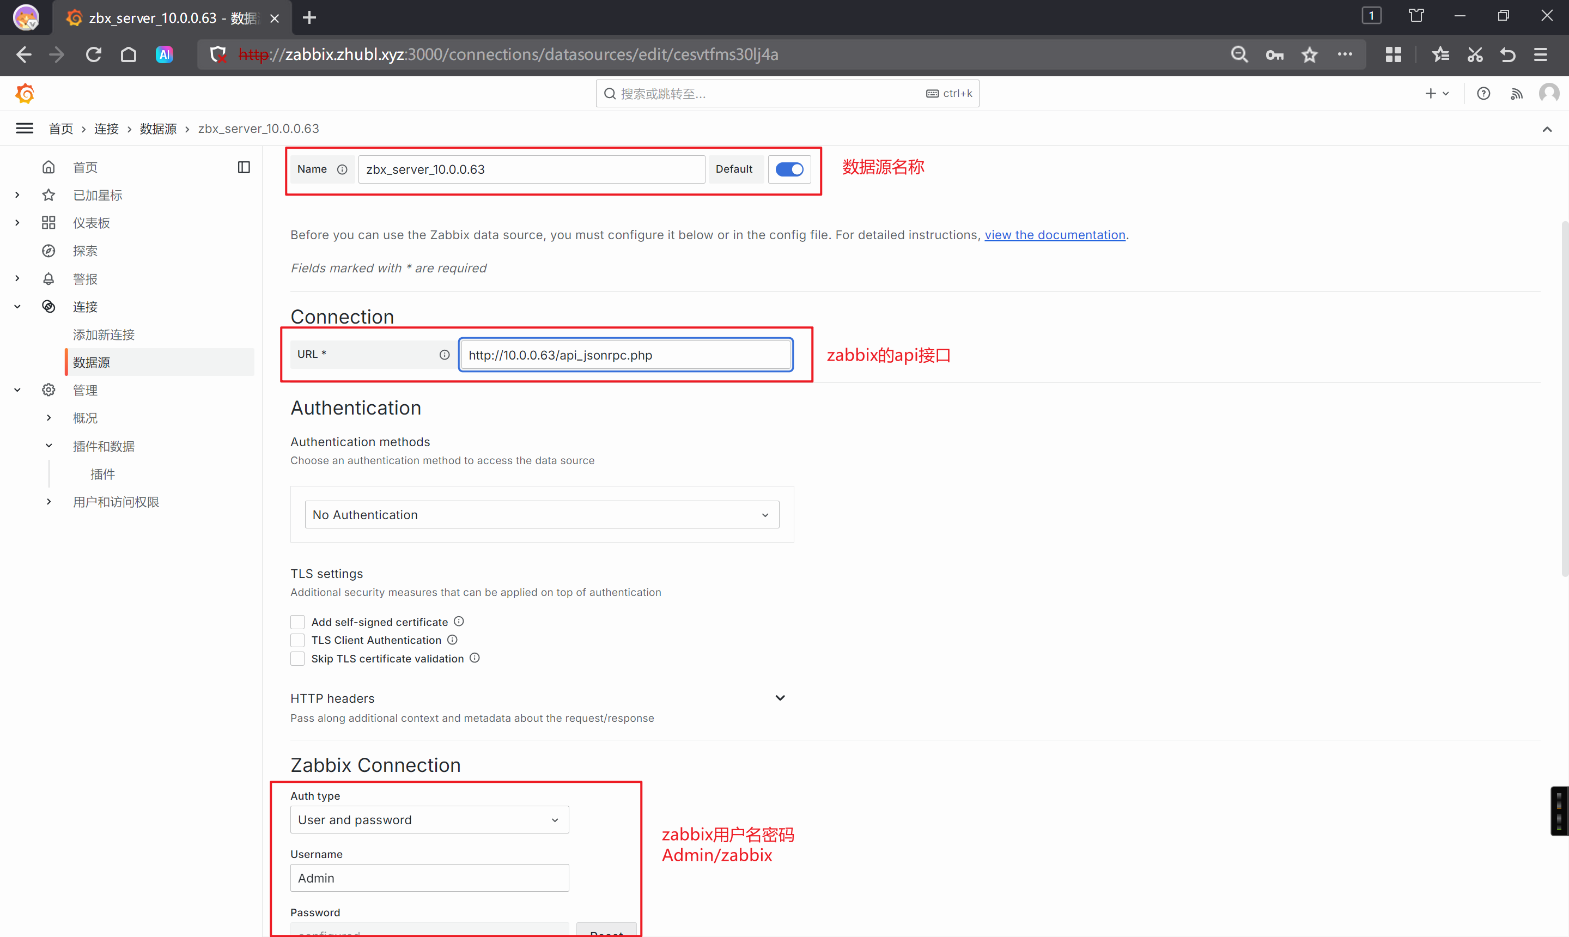Show info for TLS Client Authentication
Viewport: 1569px width, 937px height.
coord(452,640)
